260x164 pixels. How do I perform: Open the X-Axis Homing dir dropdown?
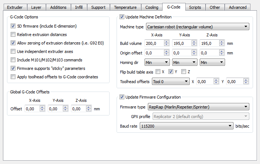157,63
